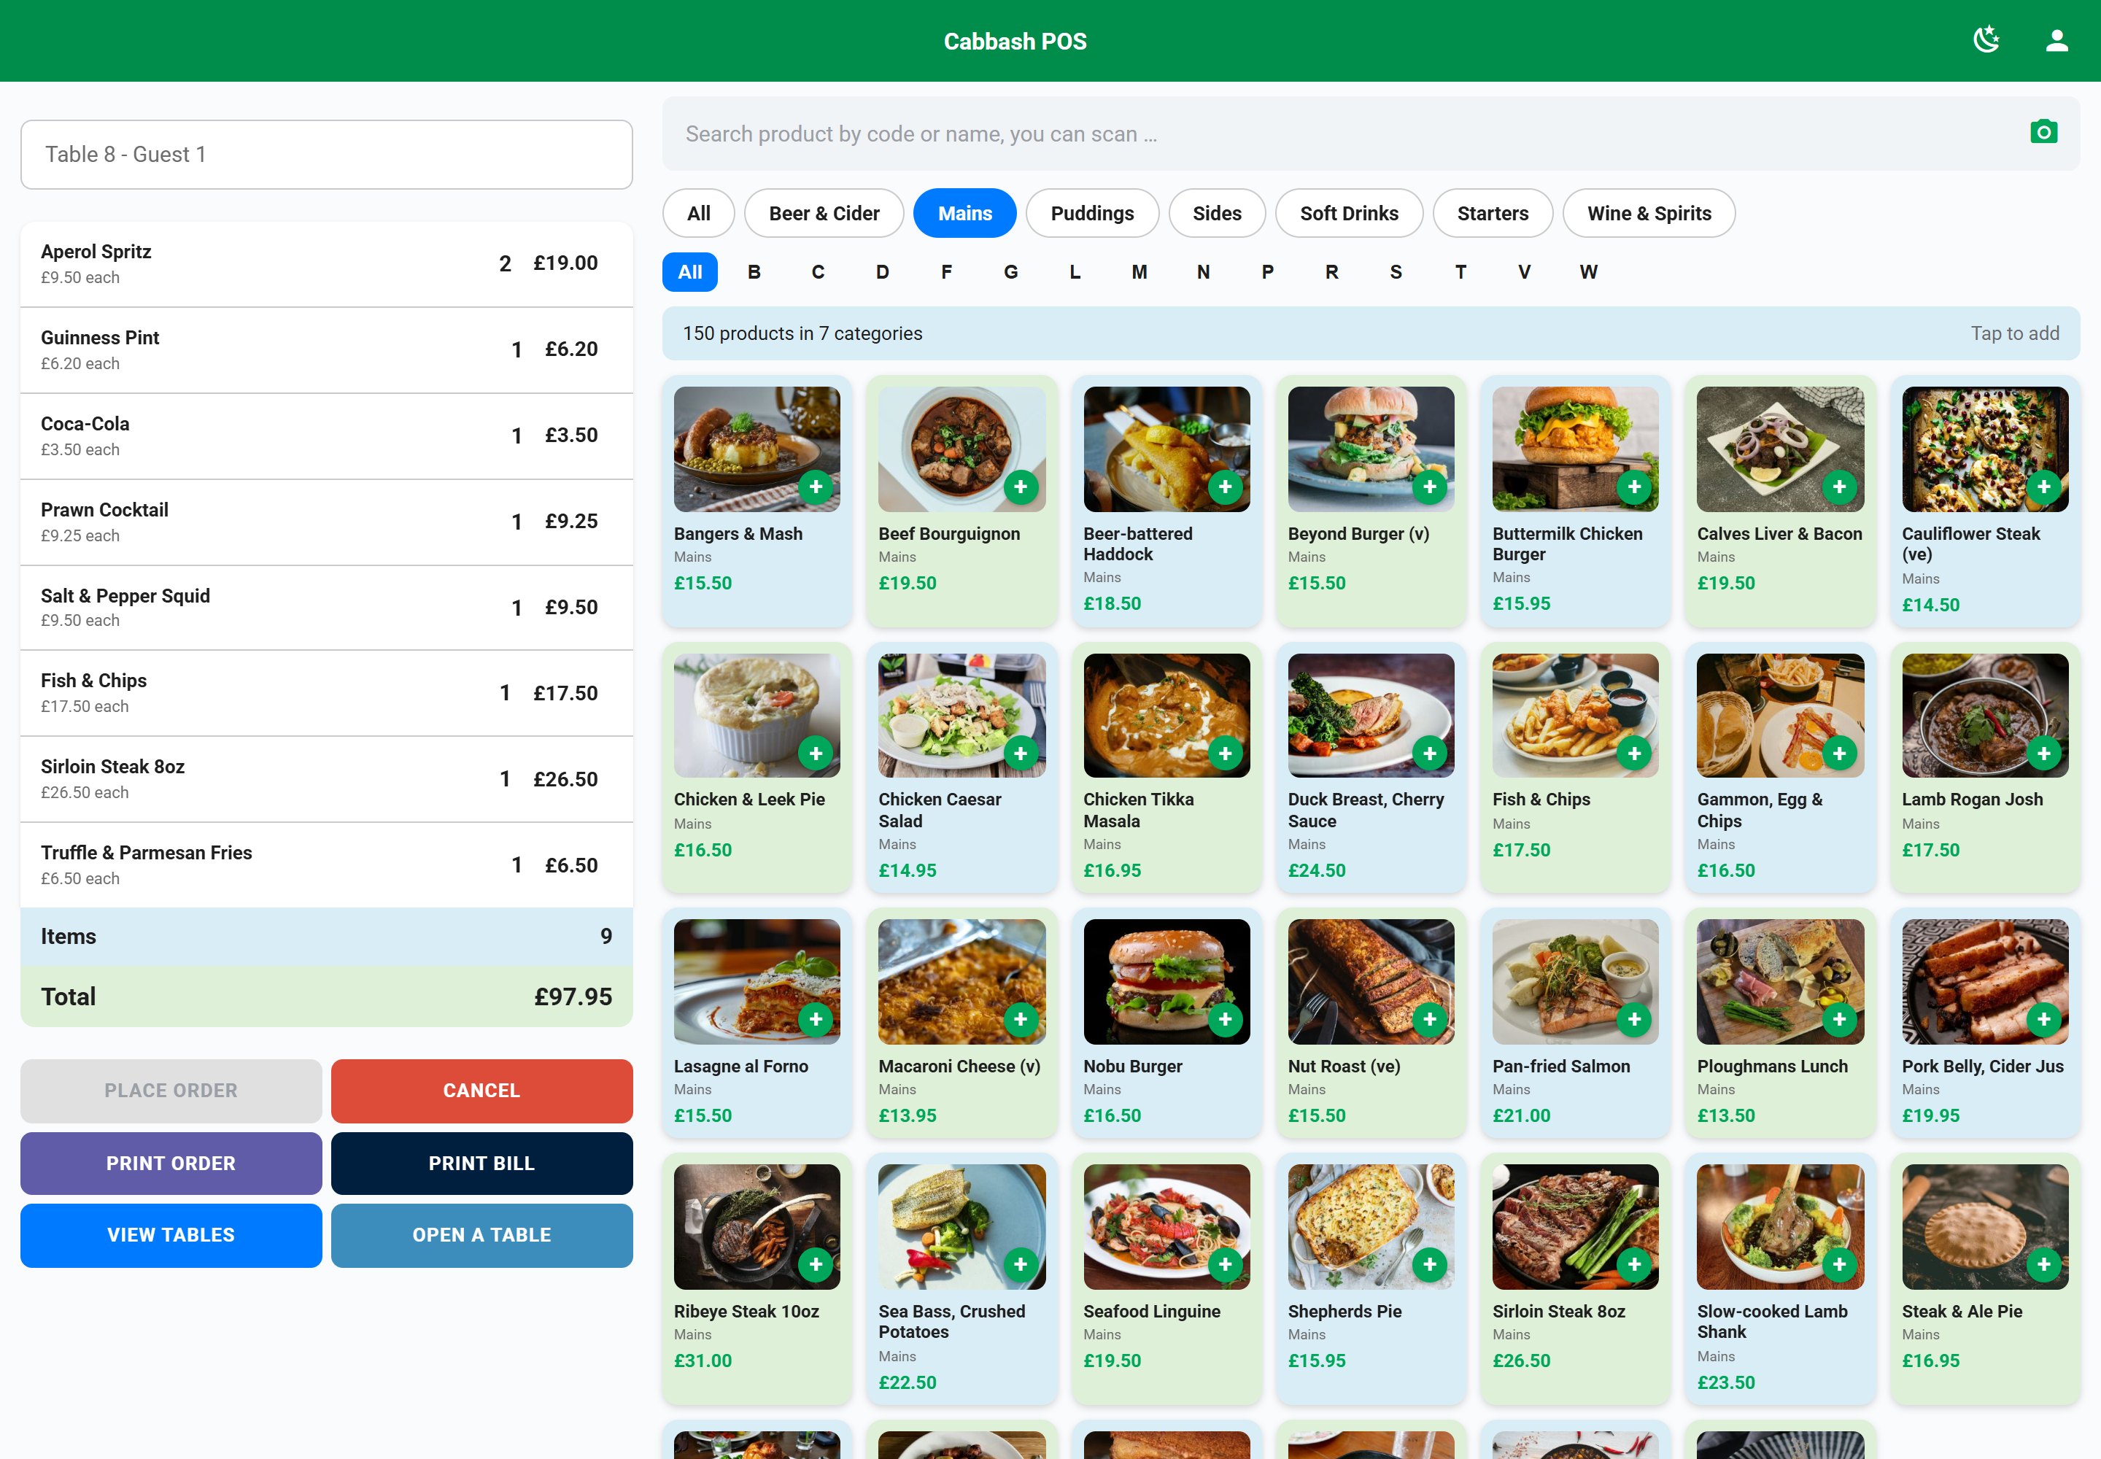Add Seafood Linguine via plus icon

[1225, 1264]
